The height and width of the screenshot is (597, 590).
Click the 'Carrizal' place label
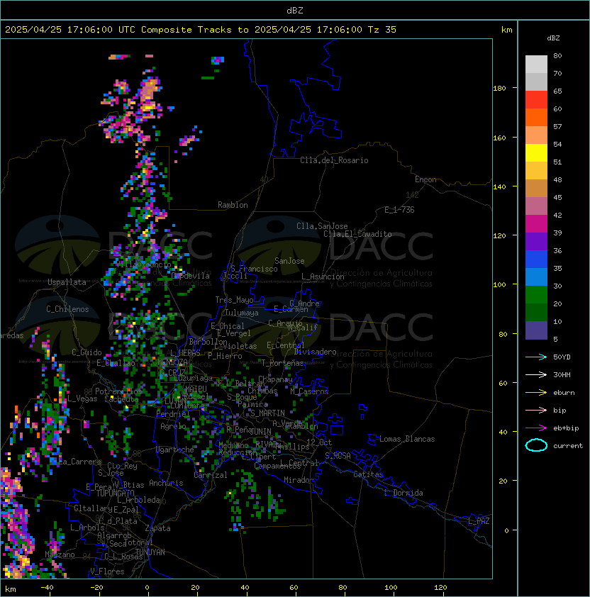coord(210,475)
